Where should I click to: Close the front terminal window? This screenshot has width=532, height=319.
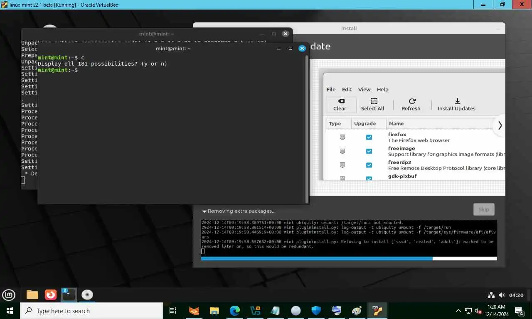click(302, 48)
